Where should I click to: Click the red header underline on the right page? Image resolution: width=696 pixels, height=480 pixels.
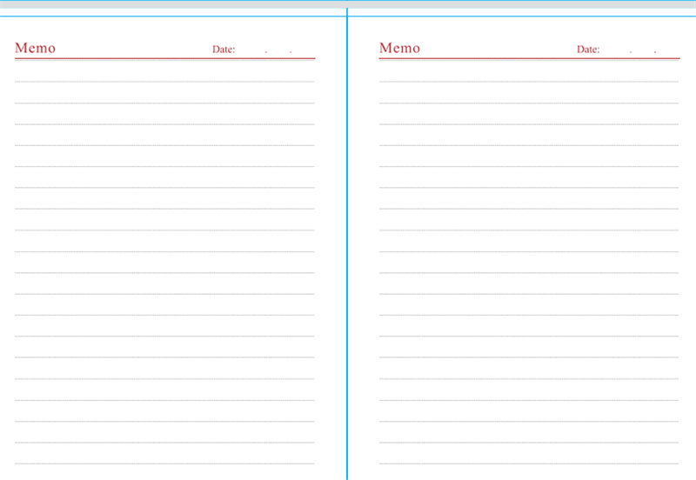click(529, 59)
